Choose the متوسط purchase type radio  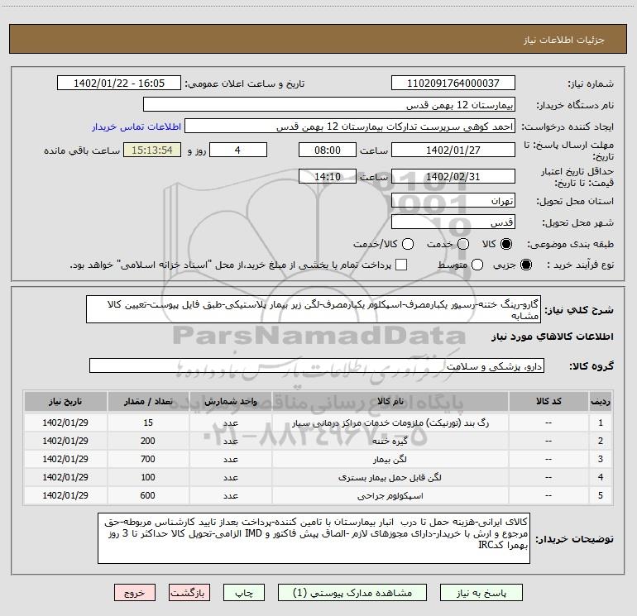click(477, 265)
